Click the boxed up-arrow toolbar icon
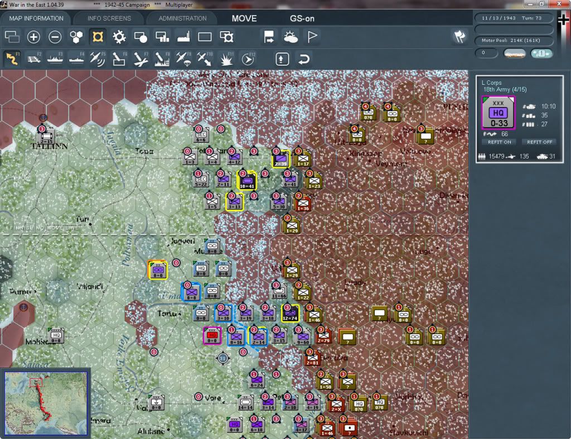Image resolution: width=571 pixels, height=439 pixels. 282,59
